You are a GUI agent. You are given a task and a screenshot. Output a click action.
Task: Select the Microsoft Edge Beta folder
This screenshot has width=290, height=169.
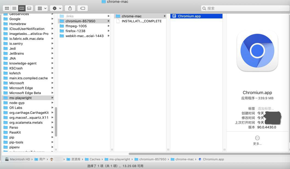pos(28,93)
